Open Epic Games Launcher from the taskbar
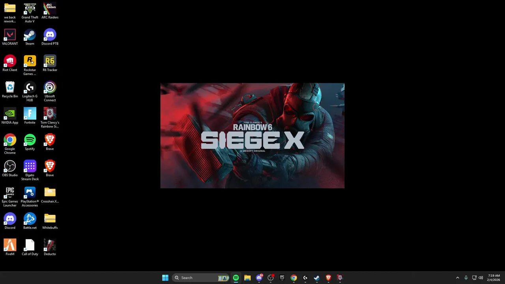This screenshot has height=284, width=505. [x=282, y=278]
